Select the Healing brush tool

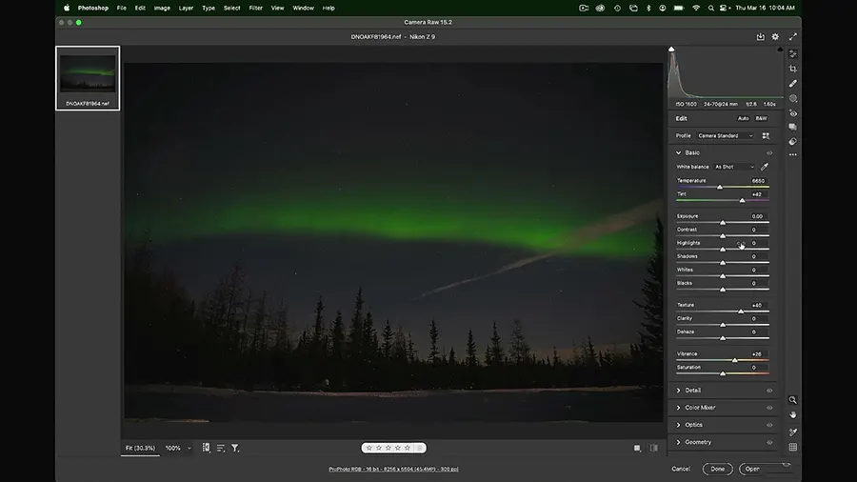(793, 84)
